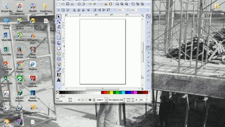Click the Cut scissors icon
225x127 pixels.
pos(106,4)
